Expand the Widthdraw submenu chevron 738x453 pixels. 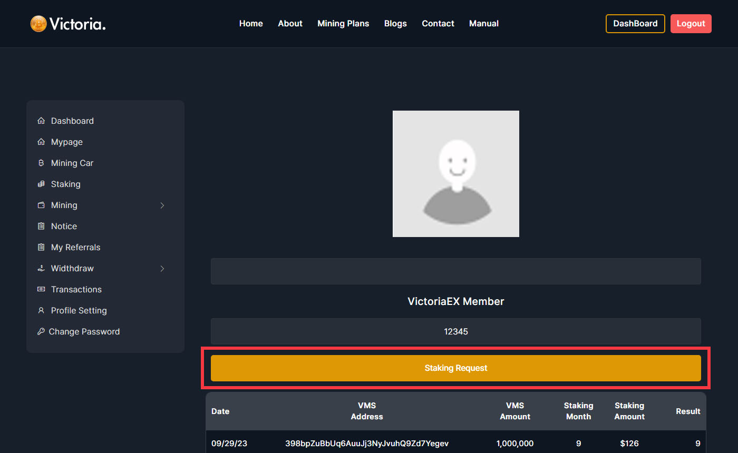[162, 269]
